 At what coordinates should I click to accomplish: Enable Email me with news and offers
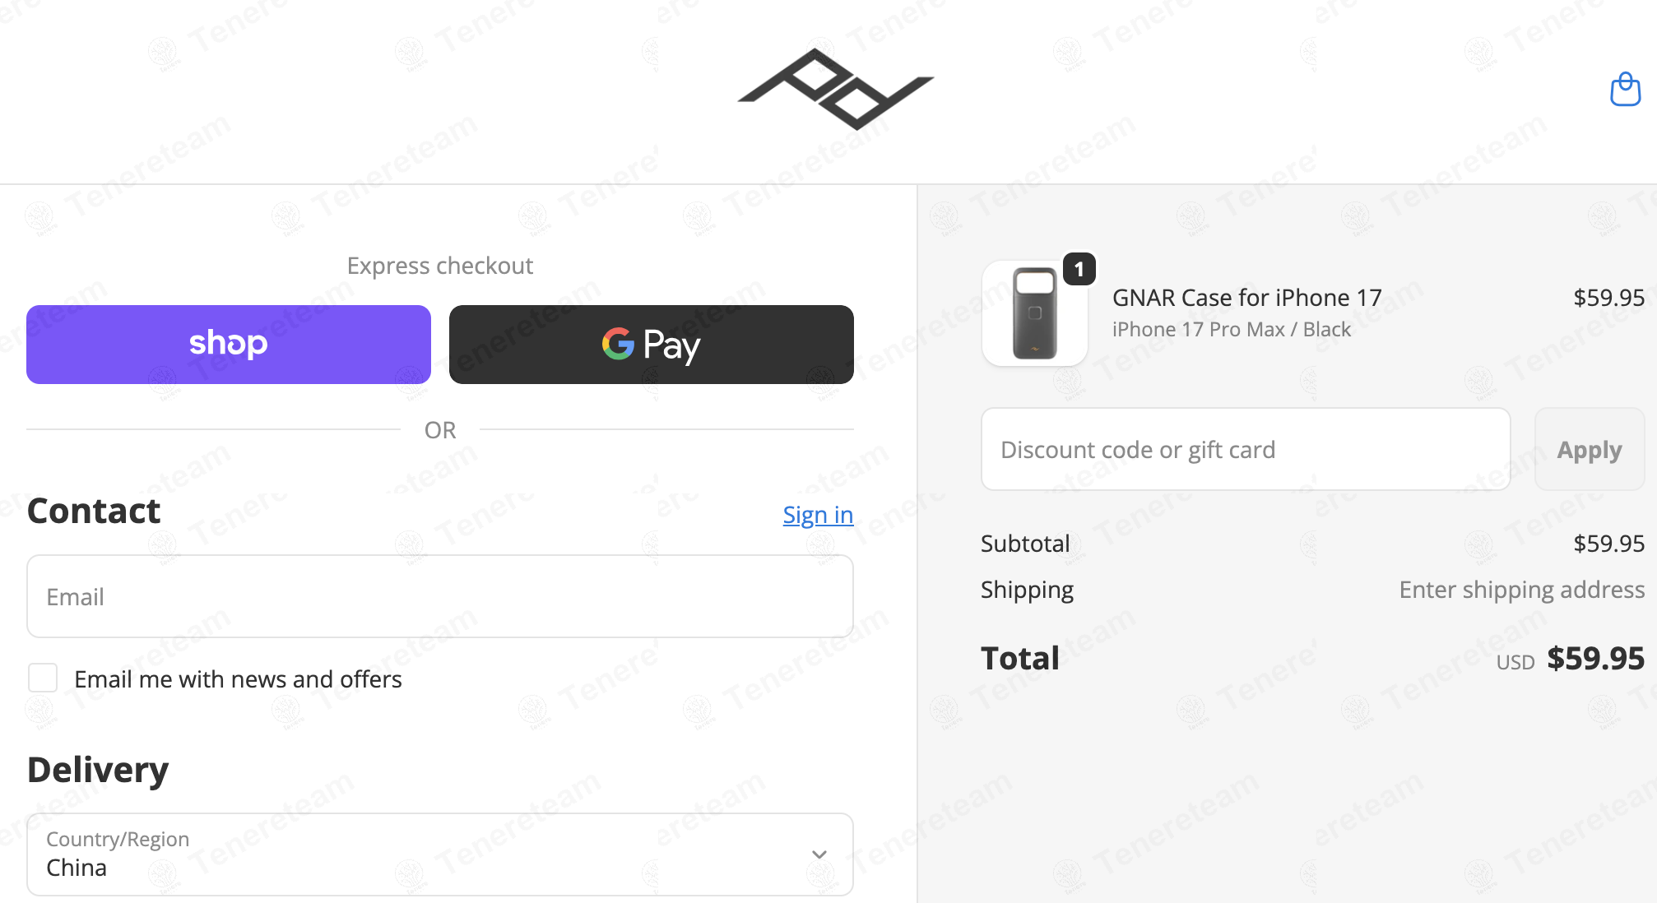pos(43,678)
